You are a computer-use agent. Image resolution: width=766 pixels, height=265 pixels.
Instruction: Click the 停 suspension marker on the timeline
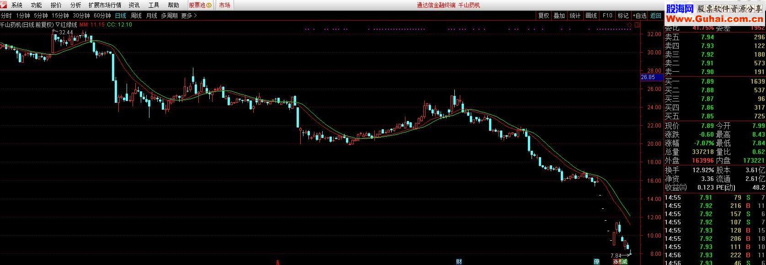tap(596, 262)
